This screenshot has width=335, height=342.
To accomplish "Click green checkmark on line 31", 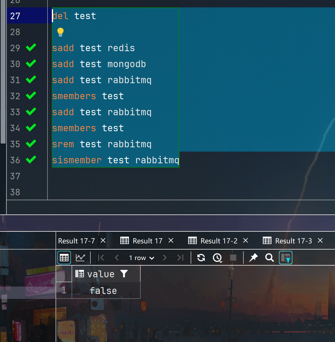I will tap(31, 79).
